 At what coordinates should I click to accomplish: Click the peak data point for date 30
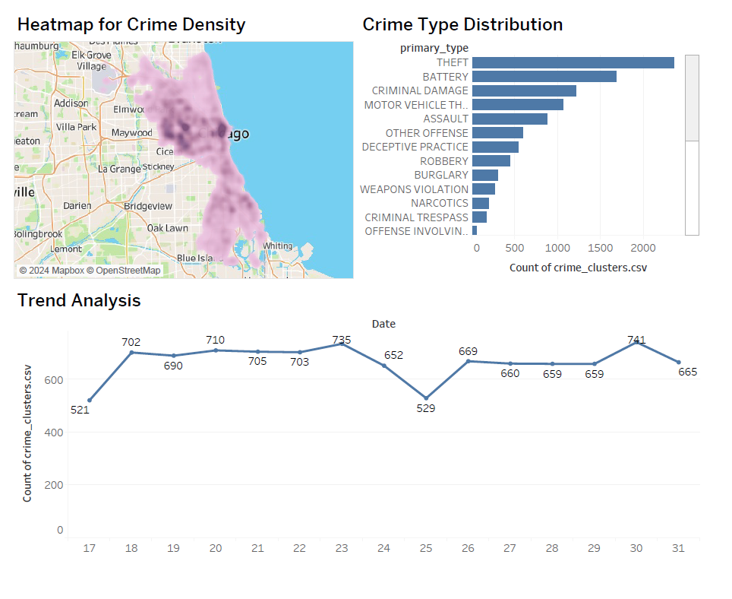[x=636, y=342]
